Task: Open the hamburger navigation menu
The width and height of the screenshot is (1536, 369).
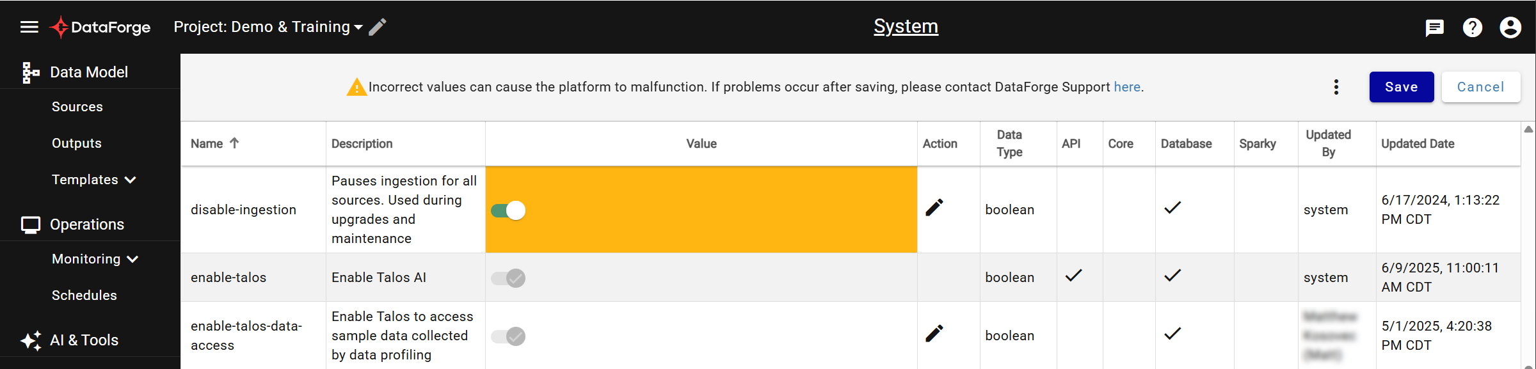Action: coord(29,27)
